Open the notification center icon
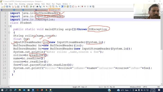The width and height of the screenshot is (163, 92). 159,90
